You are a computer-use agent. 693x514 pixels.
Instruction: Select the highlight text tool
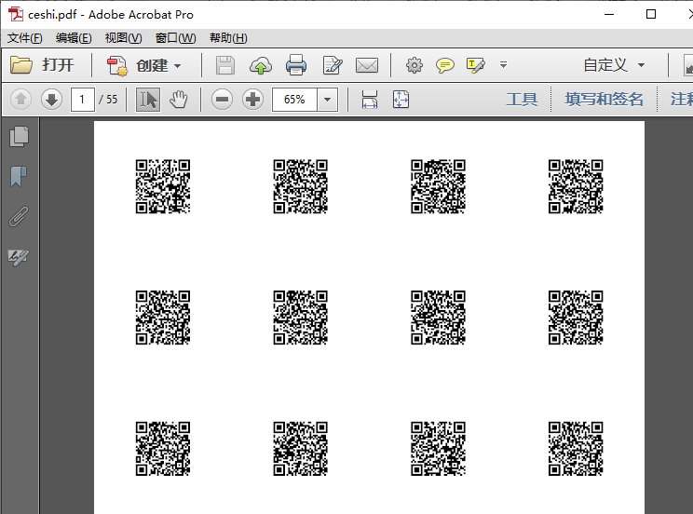pyautogui.click(x=476, y=65)
